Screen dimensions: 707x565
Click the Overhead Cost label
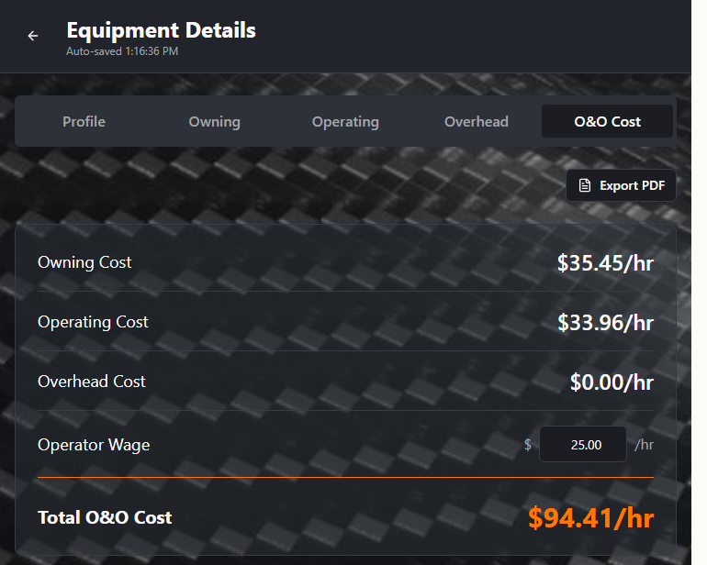point(92,382)
